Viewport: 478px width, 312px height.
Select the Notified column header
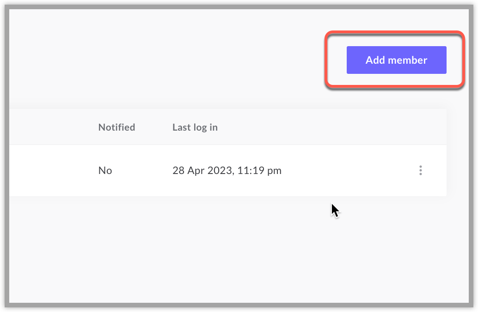116,127
